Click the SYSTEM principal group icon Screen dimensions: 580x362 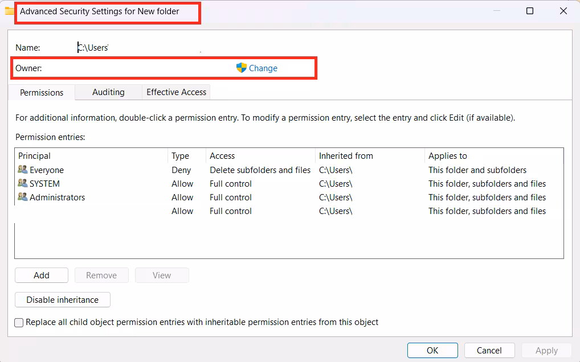pos(23,183)
